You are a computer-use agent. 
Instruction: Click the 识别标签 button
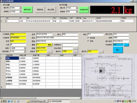click(40, 10)
